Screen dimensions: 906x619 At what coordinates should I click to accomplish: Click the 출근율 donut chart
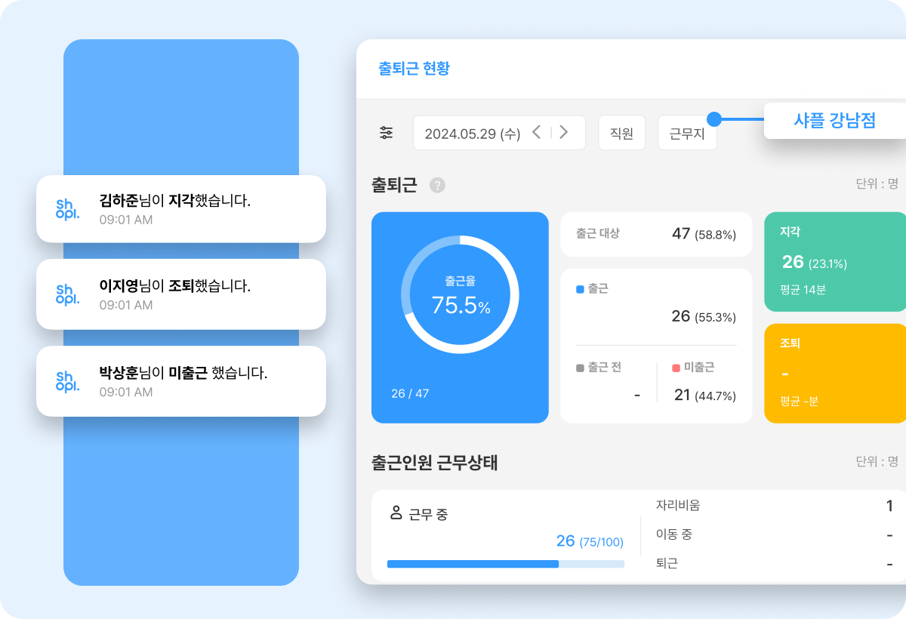(460, 294)
